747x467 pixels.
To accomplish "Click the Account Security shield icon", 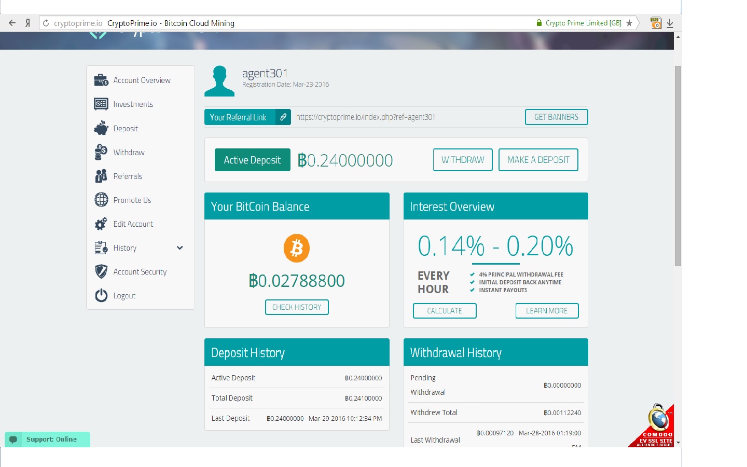I will (101, 271).
